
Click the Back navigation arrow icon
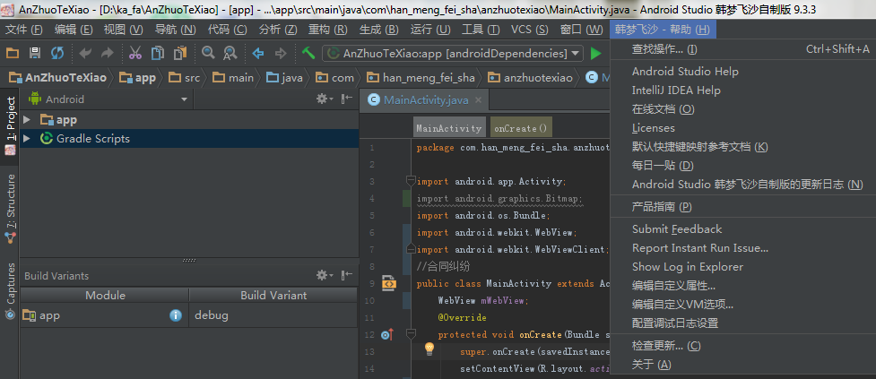(258, 54)
